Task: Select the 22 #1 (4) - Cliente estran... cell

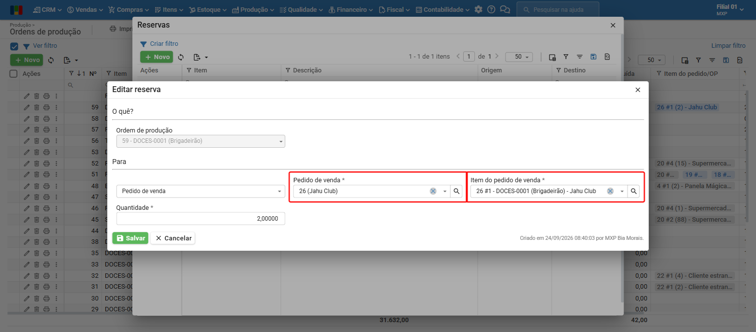Action: [695, 276]
